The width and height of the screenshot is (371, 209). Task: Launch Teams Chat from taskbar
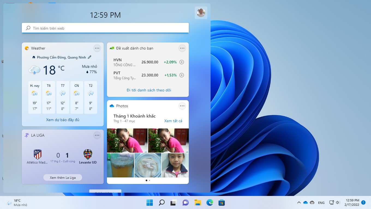pos(185,202)
